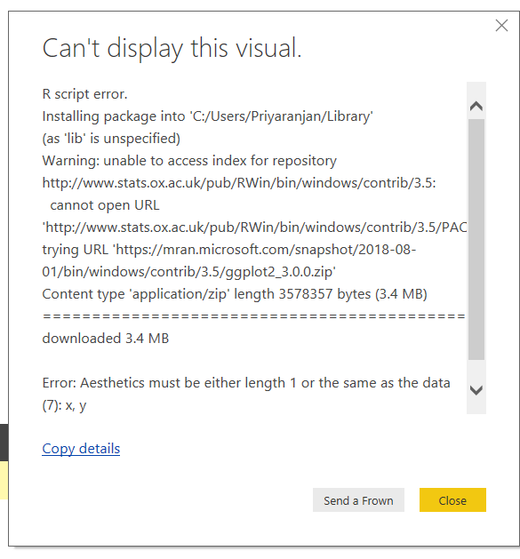Click the ggplot2_3.0.0.zip path line

click(x=189, y=272)
